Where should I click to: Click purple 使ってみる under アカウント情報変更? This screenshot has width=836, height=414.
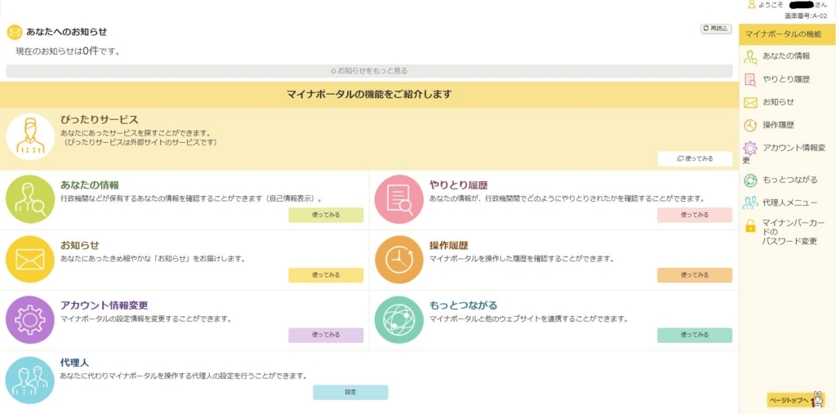click(326, 336)
